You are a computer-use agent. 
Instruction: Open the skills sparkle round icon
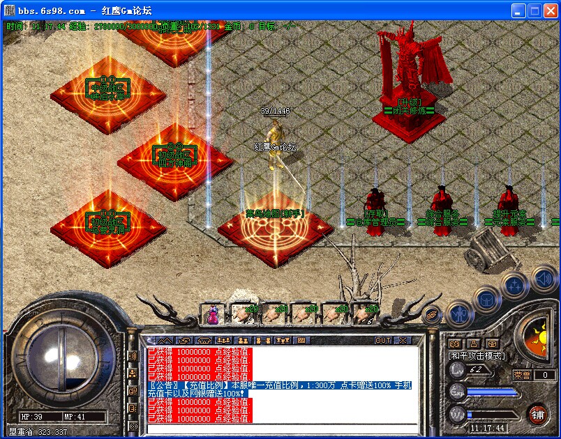[x=514, y=286]
